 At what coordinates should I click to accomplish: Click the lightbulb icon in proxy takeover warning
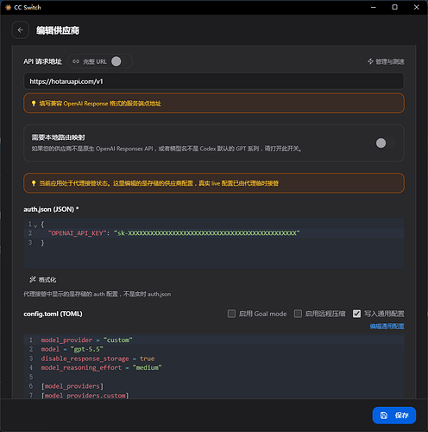[34, 183]
